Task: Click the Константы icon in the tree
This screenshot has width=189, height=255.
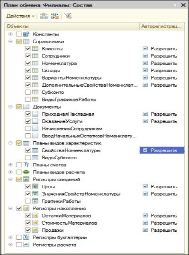Action: point(26,34)
